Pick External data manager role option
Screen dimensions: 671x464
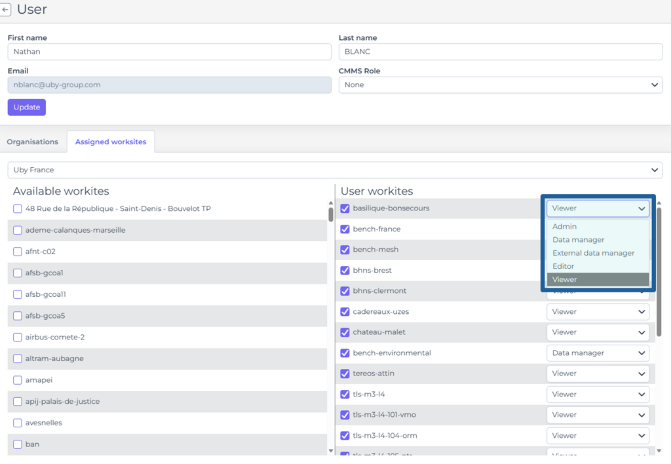coord(593,253)
